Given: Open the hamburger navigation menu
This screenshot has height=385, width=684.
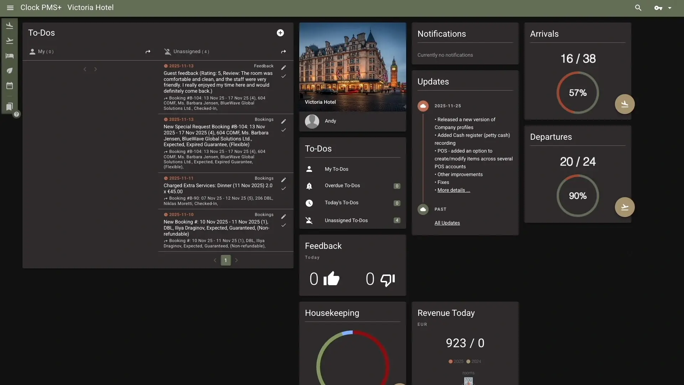Looking at the screenshot, I should tap(10, 7).
